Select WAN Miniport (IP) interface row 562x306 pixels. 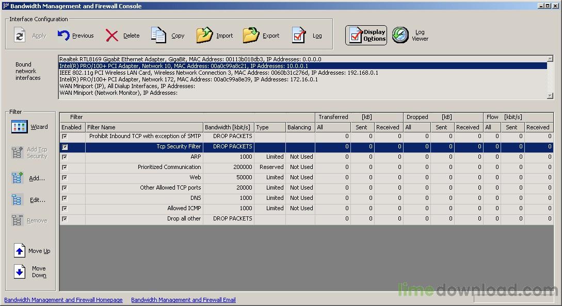pyautogui.click(x=303, y=86)
